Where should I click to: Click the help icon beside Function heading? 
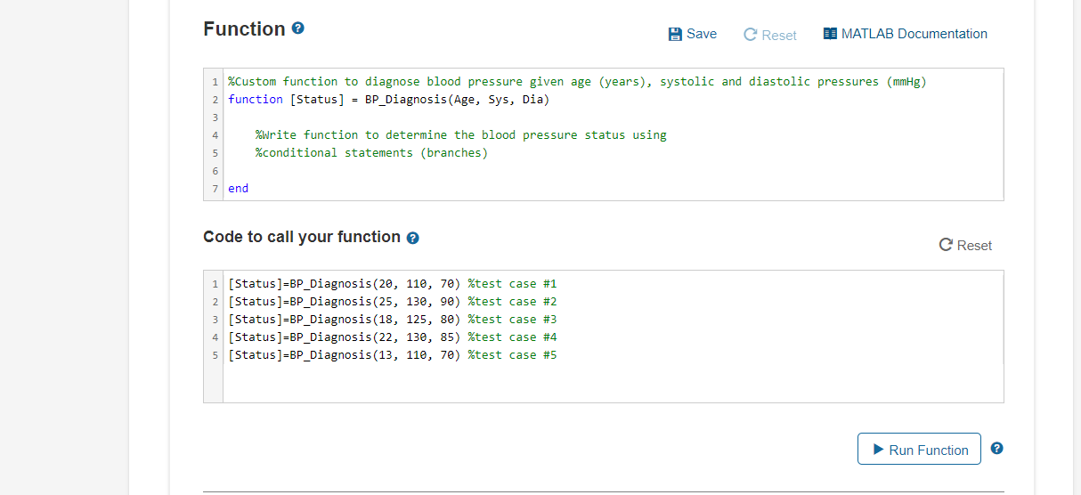click(x=298, y=29)
